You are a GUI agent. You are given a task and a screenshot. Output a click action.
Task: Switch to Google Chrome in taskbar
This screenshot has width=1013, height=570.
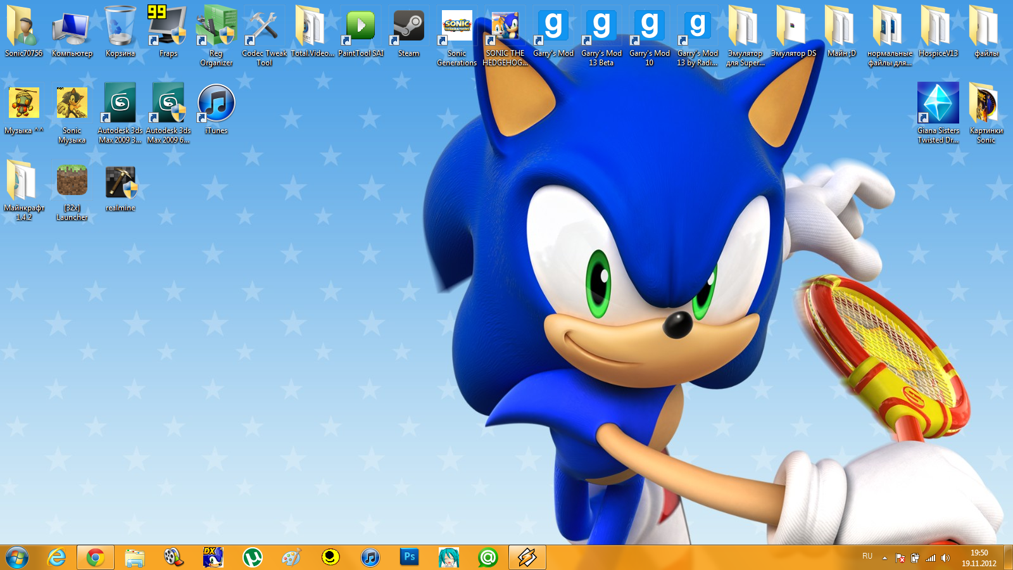pos(96,557)
